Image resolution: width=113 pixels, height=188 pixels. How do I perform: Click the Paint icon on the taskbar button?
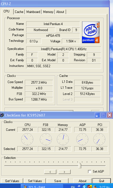(25, 187)
